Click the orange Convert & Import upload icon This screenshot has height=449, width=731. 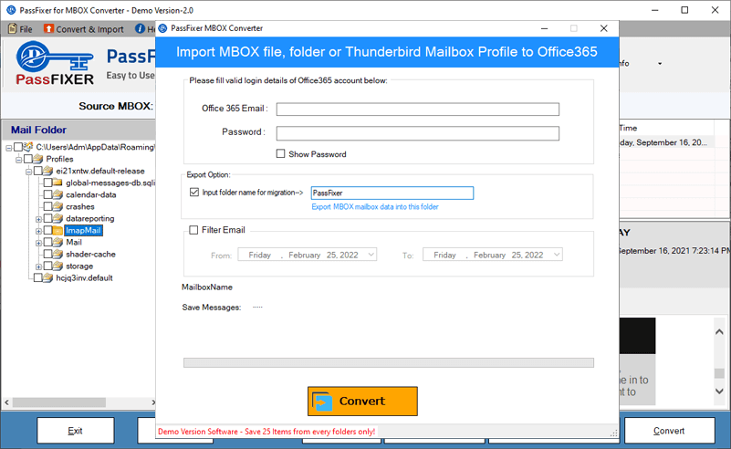[x=48, y=29]
